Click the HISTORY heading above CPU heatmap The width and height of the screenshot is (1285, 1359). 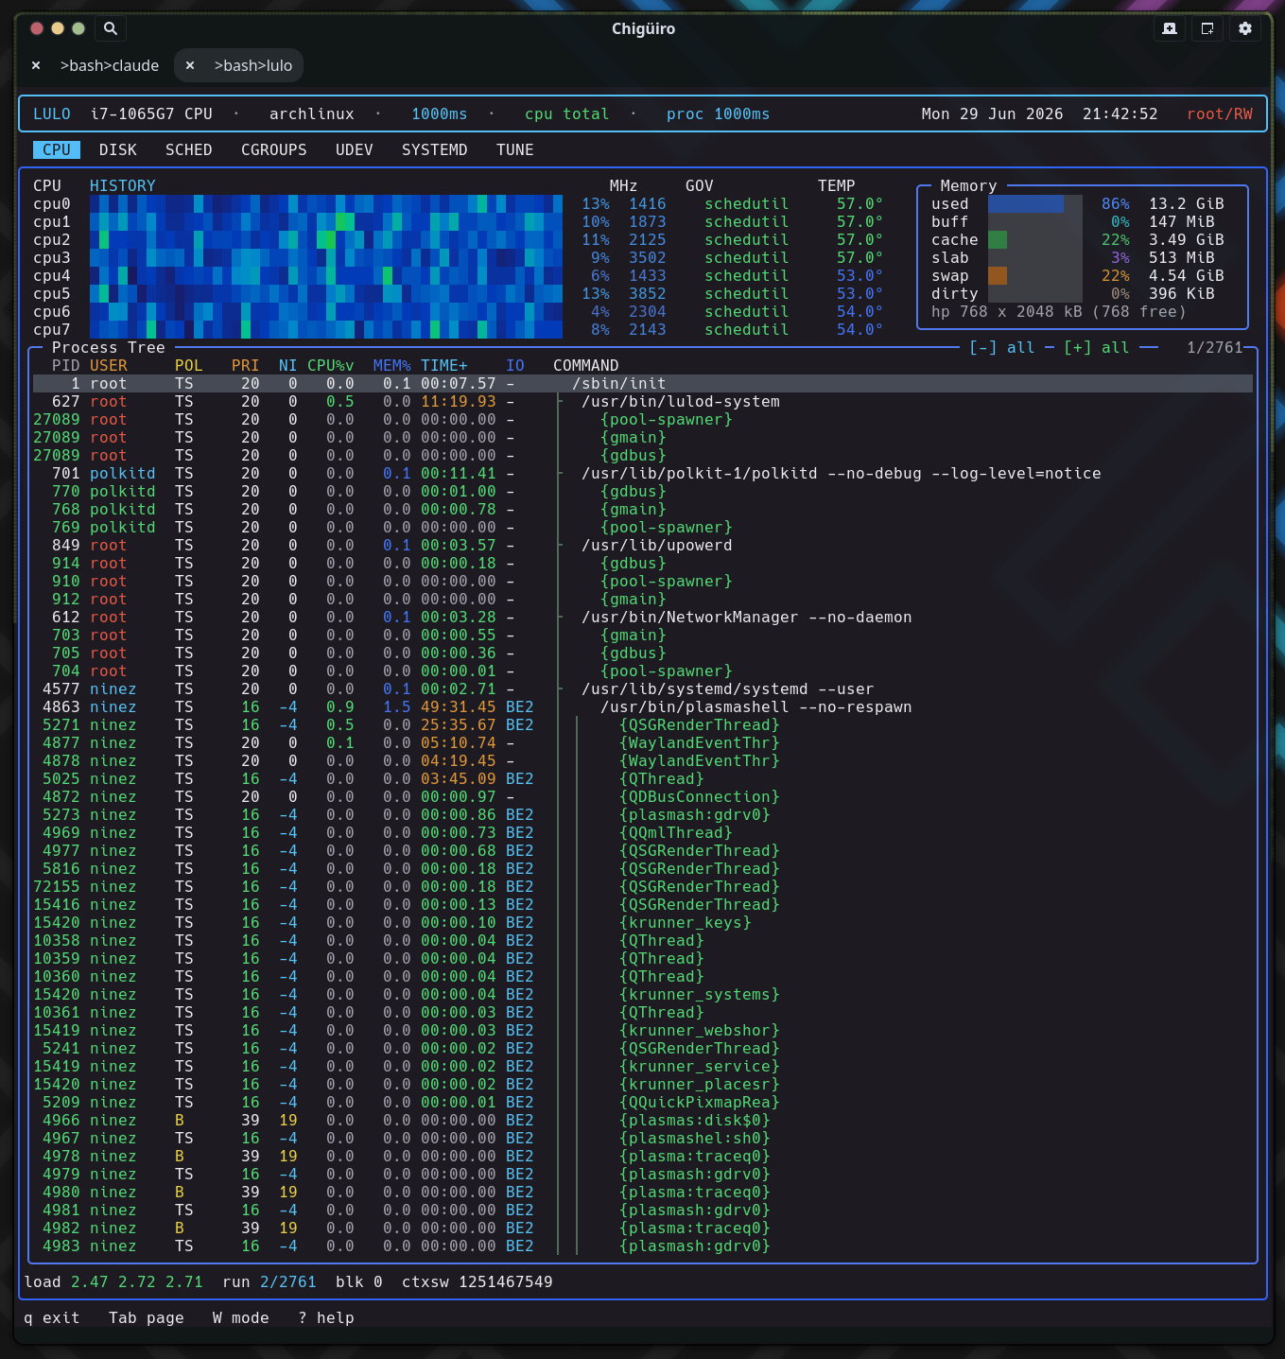coord(123,185)
